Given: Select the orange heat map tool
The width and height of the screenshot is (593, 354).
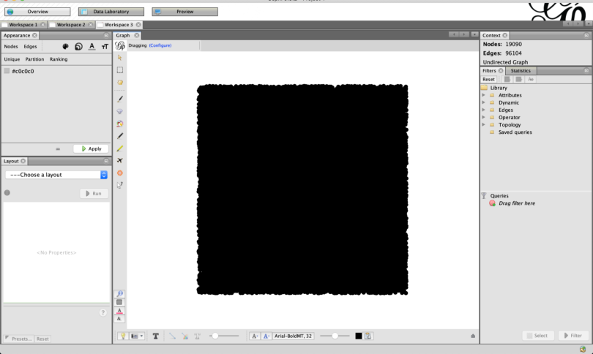Looking at the screenshot, I should (120, 173).
